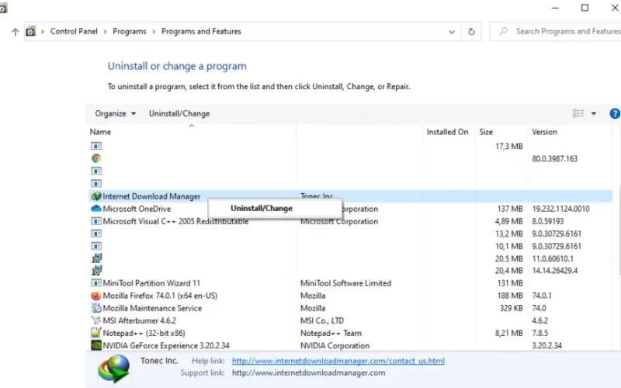This screenshot has height=388, width=621.
Task: Click the search magnifier icon
Action: (x=503, y=31)
